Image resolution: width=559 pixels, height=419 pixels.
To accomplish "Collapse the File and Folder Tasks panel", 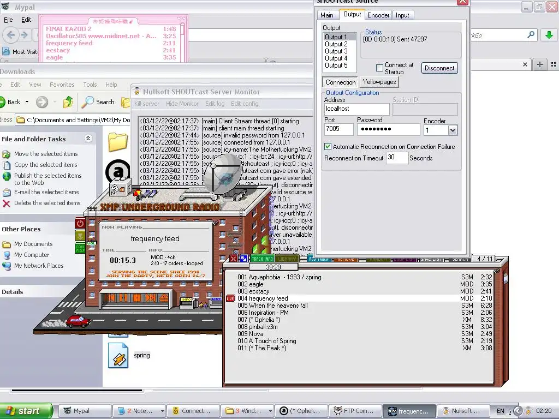I will point(88,138).
